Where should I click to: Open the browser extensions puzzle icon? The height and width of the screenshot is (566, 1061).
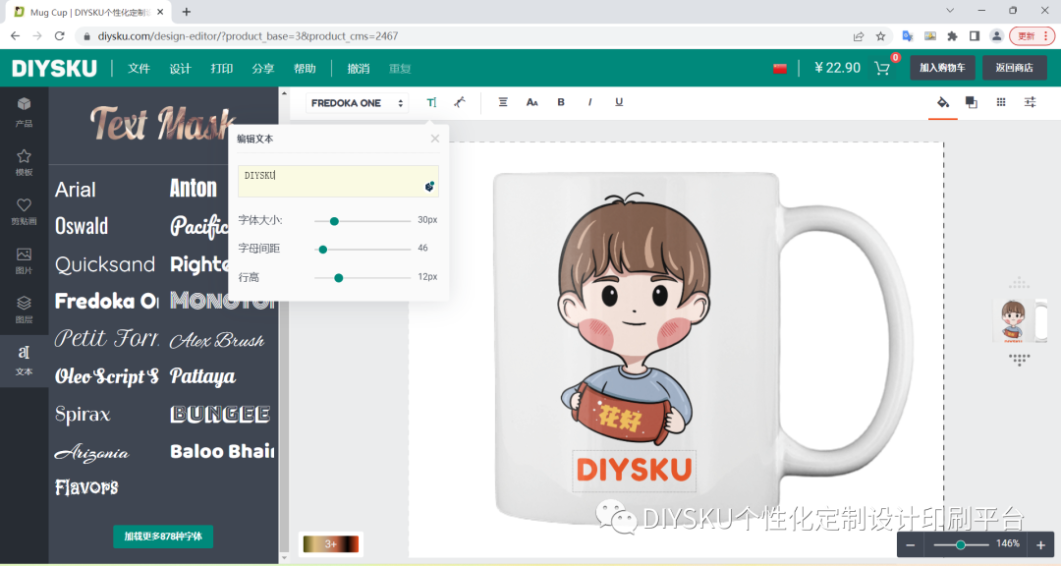tap(952, 36)
